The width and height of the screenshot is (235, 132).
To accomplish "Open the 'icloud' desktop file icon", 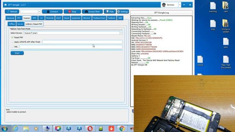I will click(200, 61).
